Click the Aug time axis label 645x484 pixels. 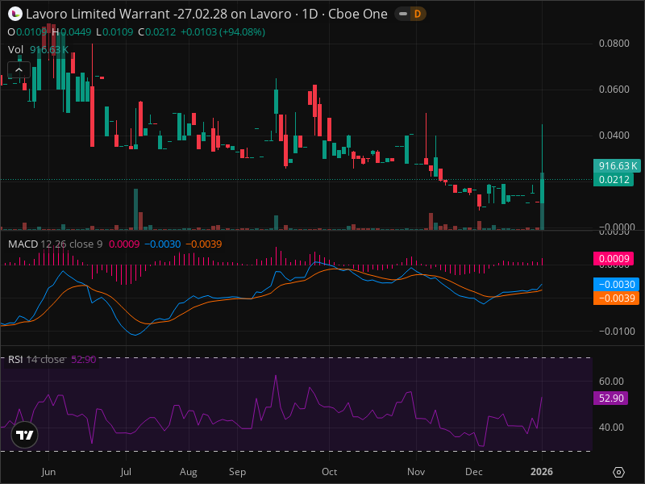coord(189,472)
